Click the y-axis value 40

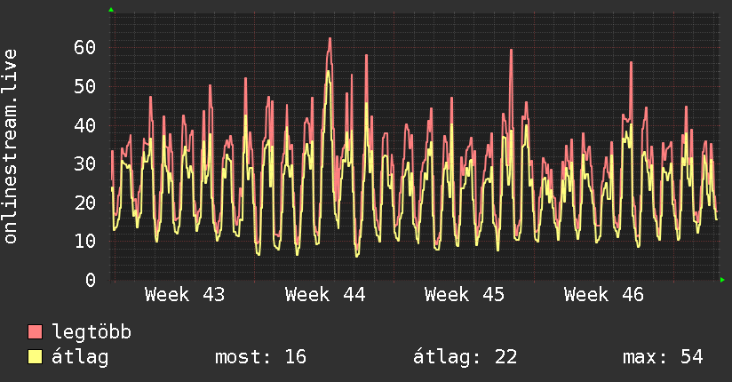[85, 125]
